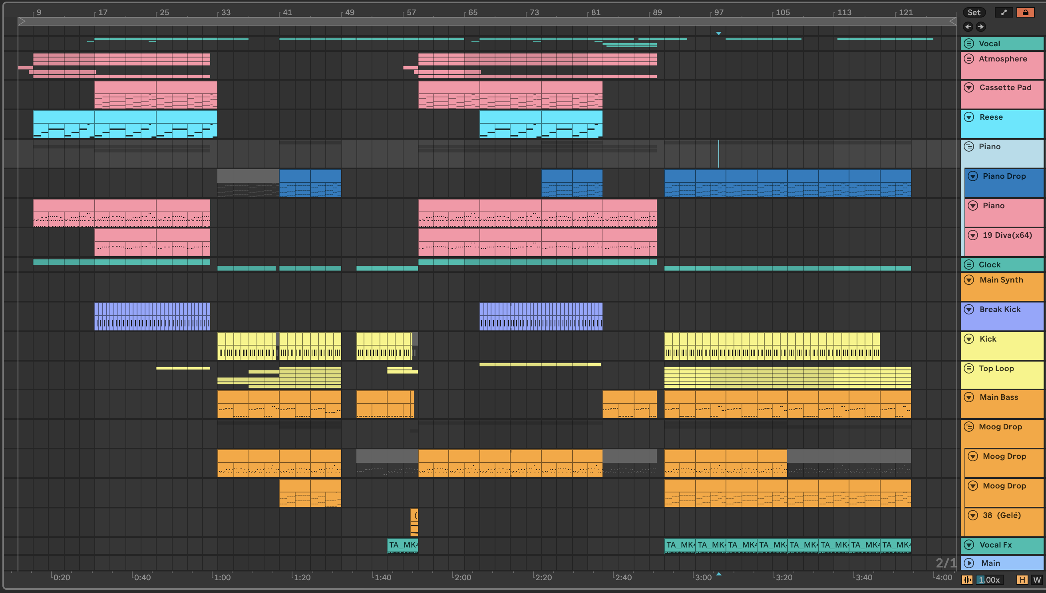1046x593 pixels.
Task: Click the 1.00x zoom factor field
Action: [989, 579]
